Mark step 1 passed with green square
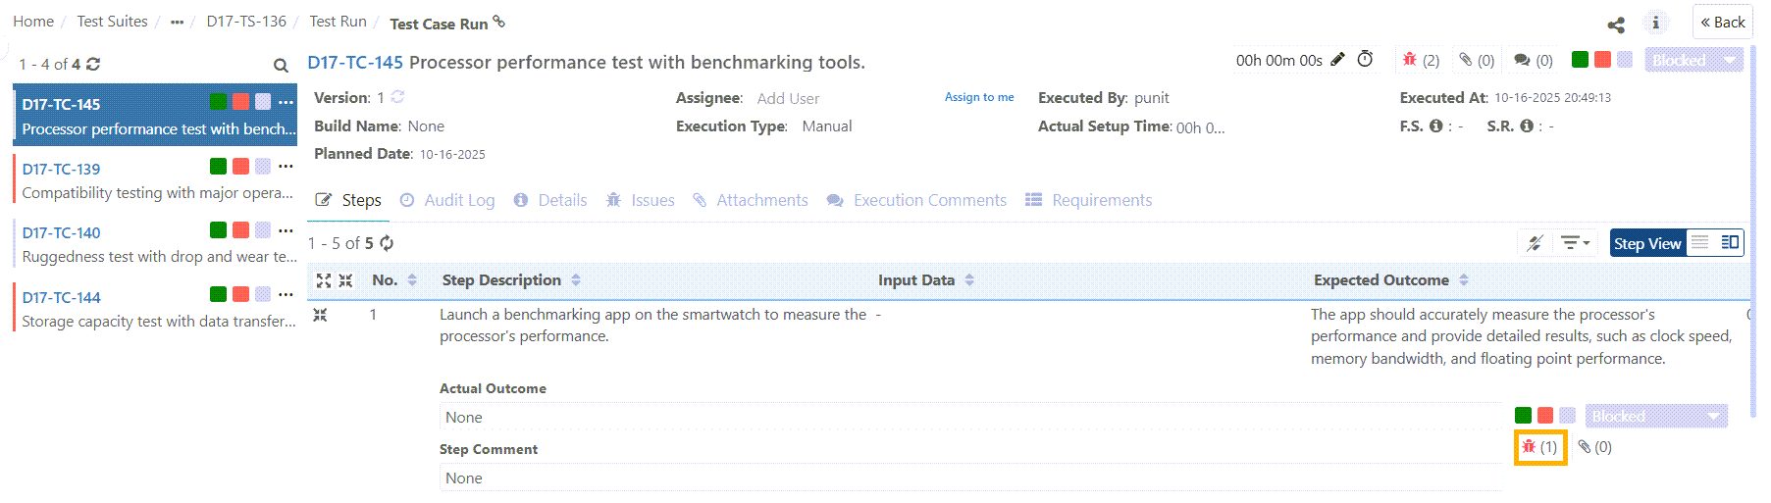The height and width of the screenshot is (503, 1771). [1523, 416]
